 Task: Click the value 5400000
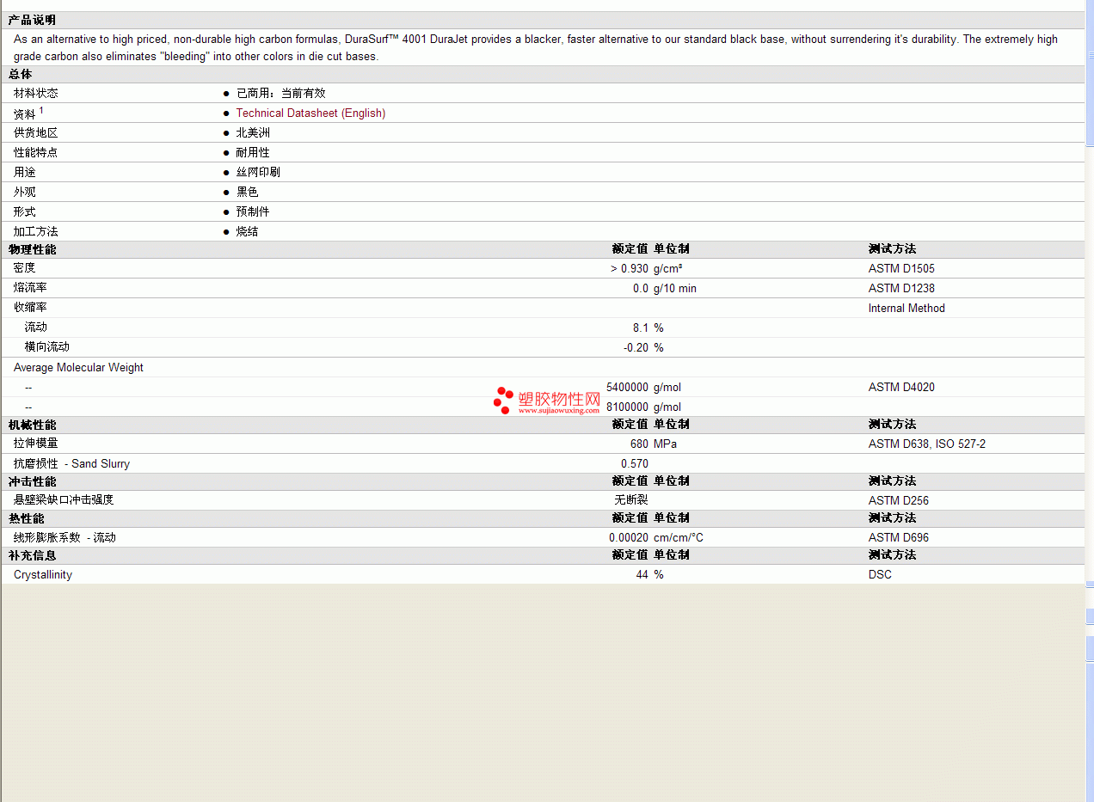[x=627, y=387]
